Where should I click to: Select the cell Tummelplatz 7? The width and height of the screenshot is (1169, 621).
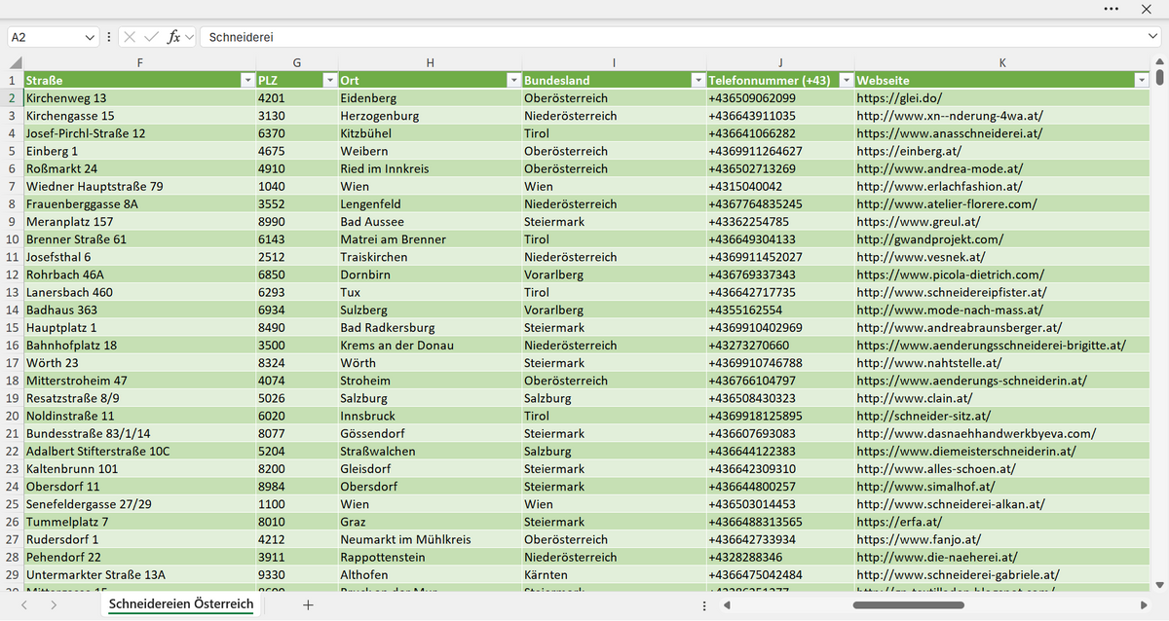click(x=140, y=522)
